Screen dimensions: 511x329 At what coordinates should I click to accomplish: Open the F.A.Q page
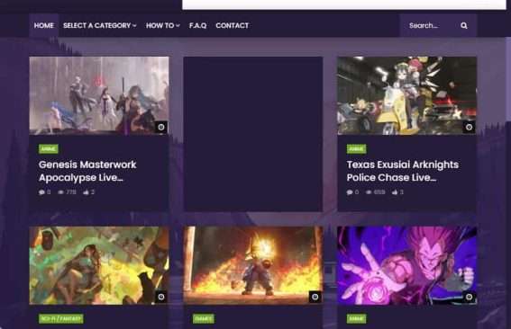click(x=197, y=25)
